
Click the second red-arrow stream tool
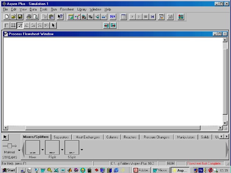[113, 25]
